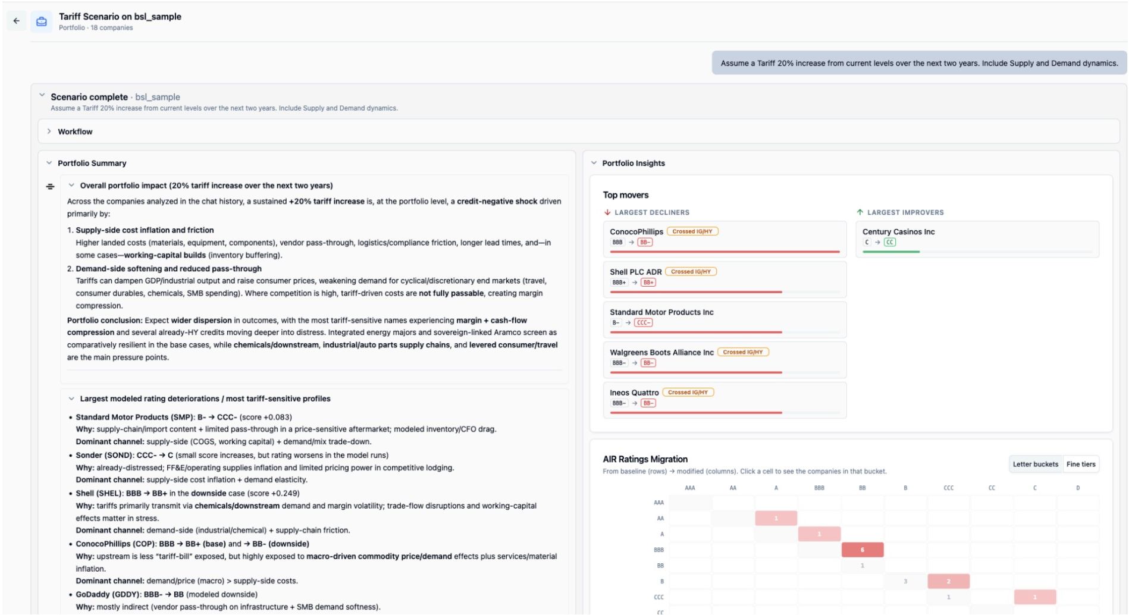Go back using the left arrow

point(17,21)
